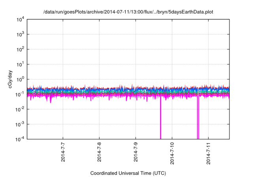Click the 10^-4 y-axis tick label
The image size is (253, 177).
coord(20,139)
